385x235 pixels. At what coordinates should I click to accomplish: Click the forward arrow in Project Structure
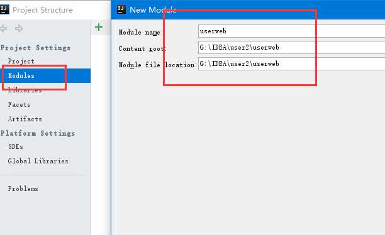19,28
